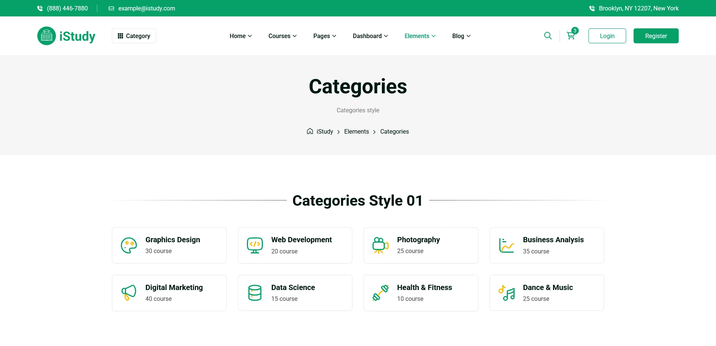This screenshot has width=716, height=346.
Task: Click the Graphics Design palette icon
Action: click(129, 246)
